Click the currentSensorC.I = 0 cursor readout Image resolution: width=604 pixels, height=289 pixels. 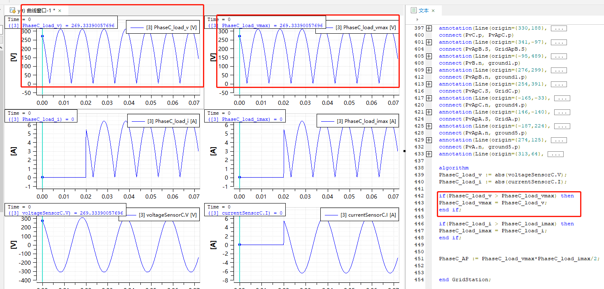[245, 213]
